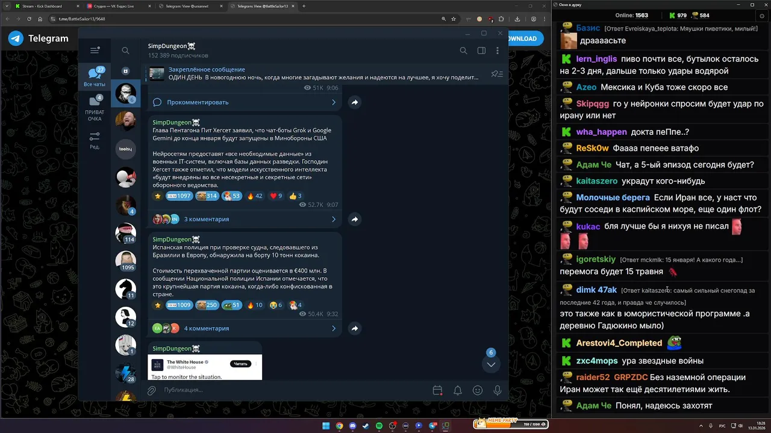Click the Читать button on the White House card
The width and height of the screenshot is (771, 433).
click(x=240, y=364)
